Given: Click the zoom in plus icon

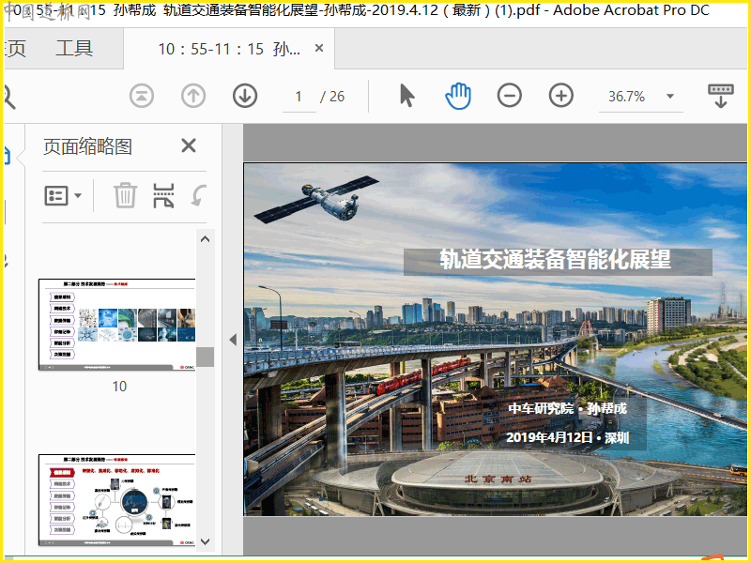Looking at the screenshot, I should (561, 96).
